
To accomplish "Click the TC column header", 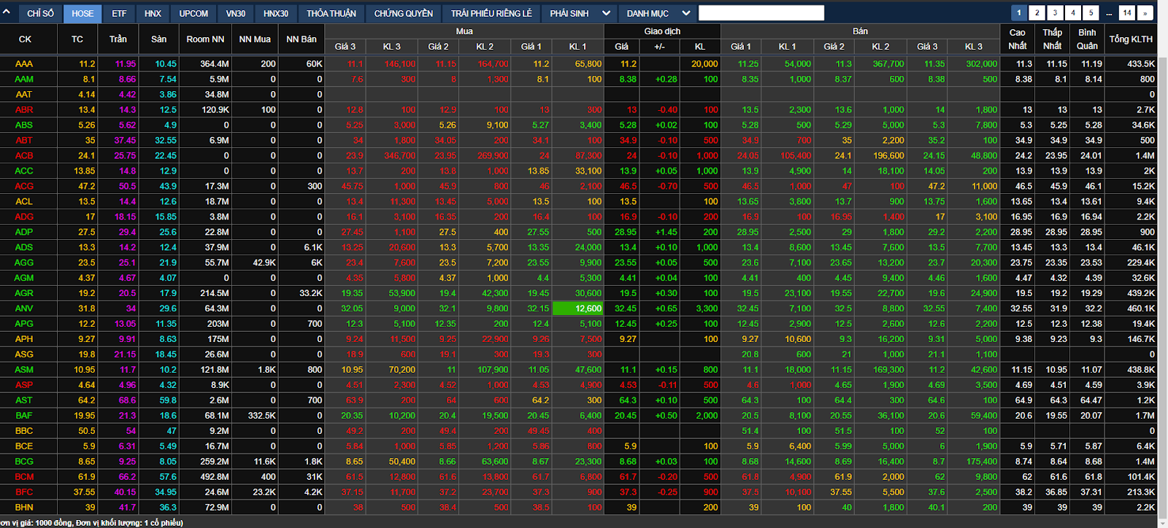I will click(77, 39).
